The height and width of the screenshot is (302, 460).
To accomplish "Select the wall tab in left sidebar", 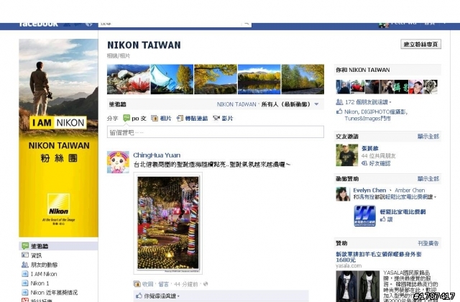I will tap(58, 246).
